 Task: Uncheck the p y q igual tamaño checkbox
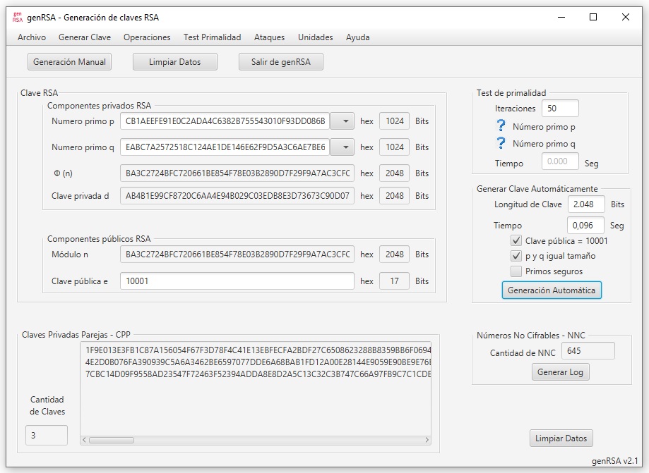tap(516, 256)
